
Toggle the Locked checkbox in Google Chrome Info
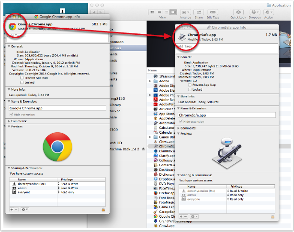tap(22, 82)
